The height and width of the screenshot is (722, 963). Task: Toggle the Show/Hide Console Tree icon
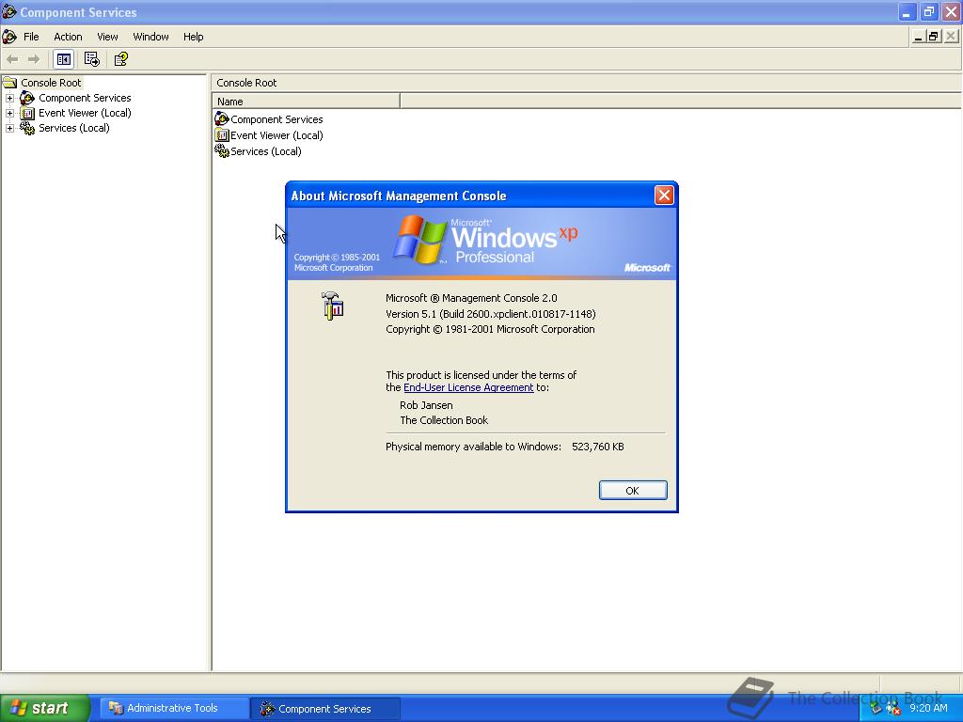(64, 59)
